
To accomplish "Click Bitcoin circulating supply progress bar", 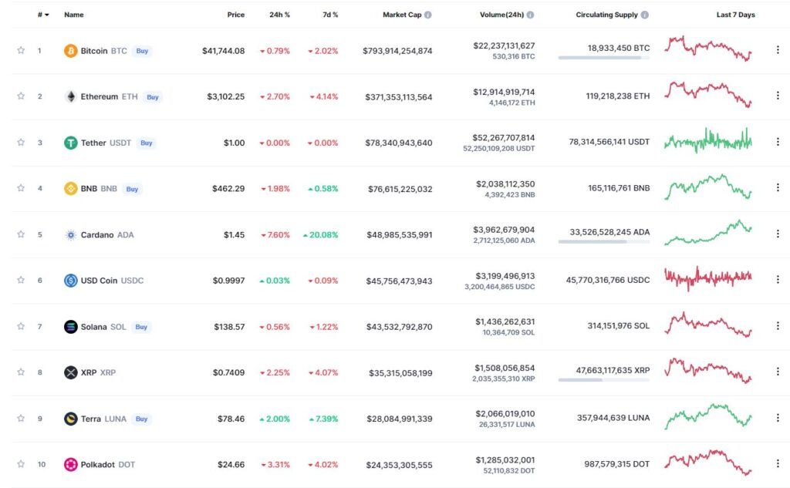I will click(603, 58).
